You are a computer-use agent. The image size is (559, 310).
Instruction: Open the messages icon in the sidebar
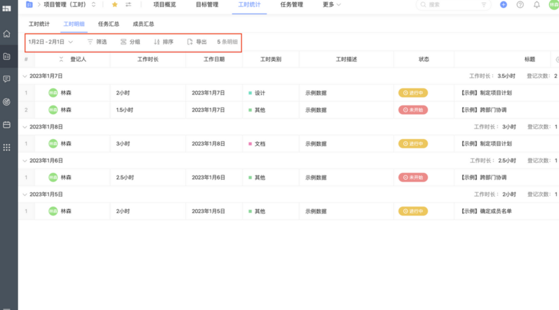point(7,79)
